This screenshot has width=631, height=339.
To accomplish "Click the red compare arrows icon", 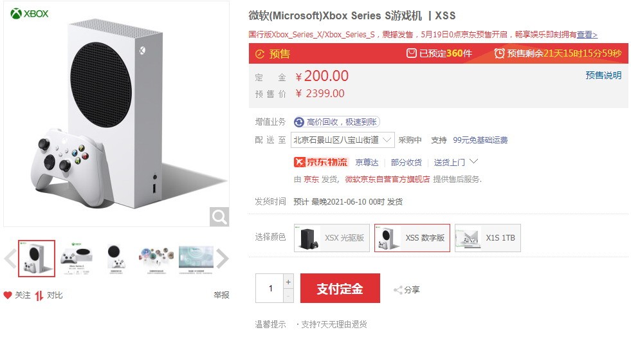I will click(x=39, y=295).
